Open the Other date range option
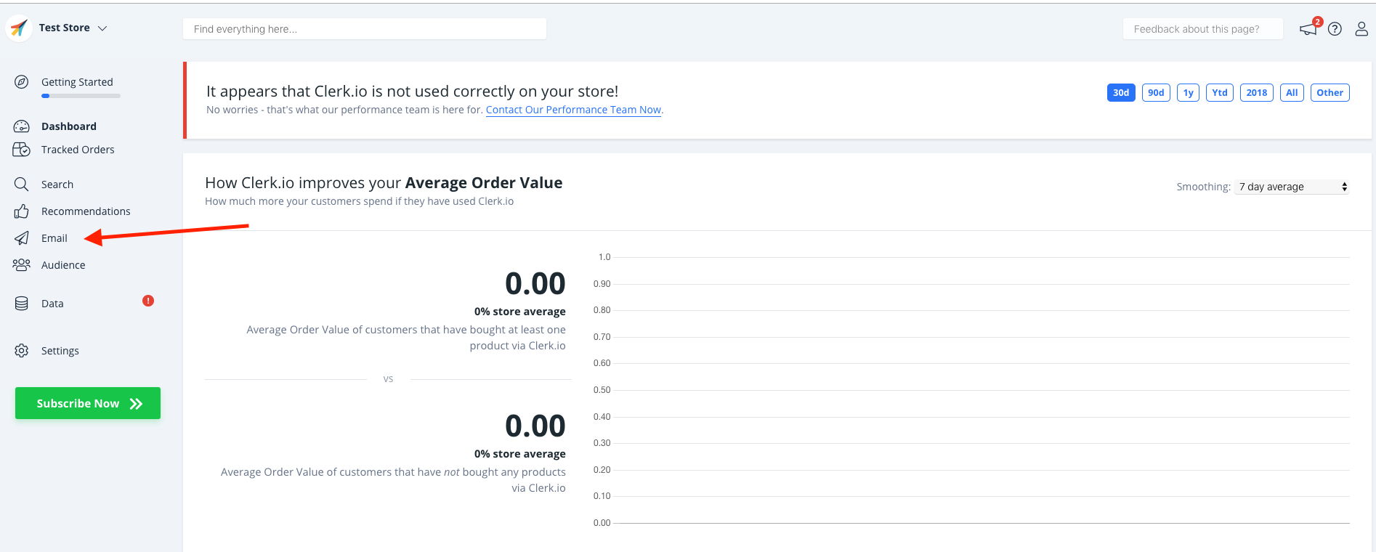This screenshot has height=552, width=1376. pyautogui.click(x=1330, y=93)
